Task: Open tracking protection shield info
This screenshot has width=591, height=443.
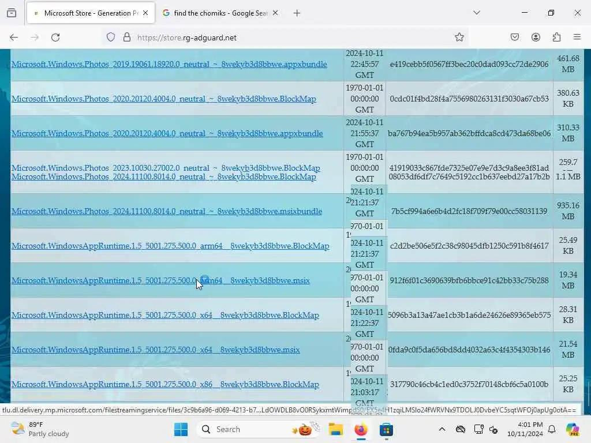Action: coord(110,37)
